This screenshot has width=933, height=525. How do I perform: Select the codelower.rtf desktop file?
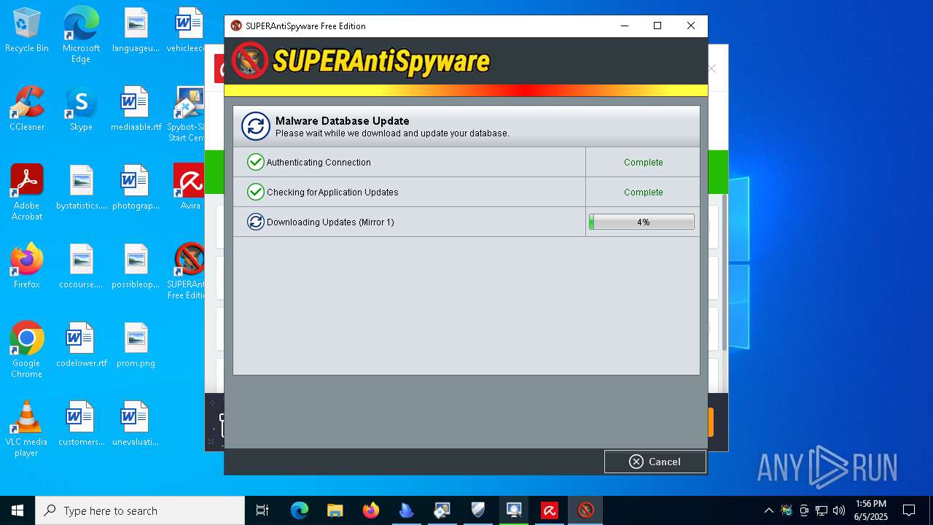(x=81, y=346)
